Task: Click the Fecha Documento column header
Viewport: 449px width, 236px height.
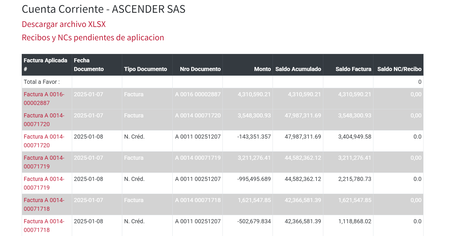Action: (x=89, y=65)
